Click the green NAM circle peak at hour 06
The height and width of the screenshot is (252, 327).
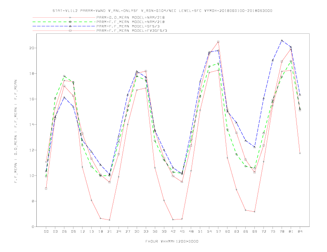click(x=64, y=76)
